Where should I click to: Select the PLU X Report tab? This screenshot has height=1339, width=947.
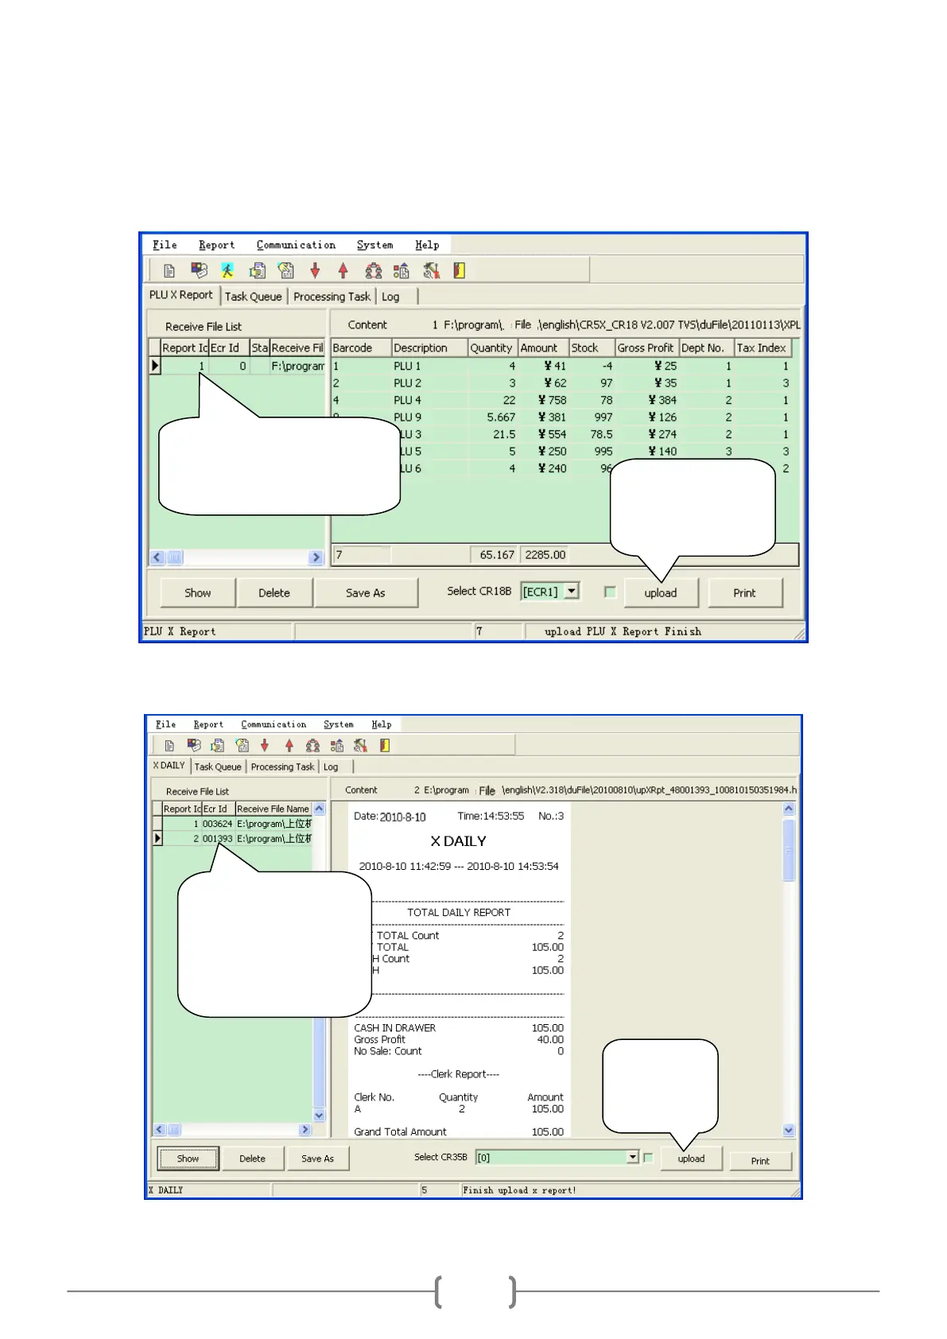181,295
